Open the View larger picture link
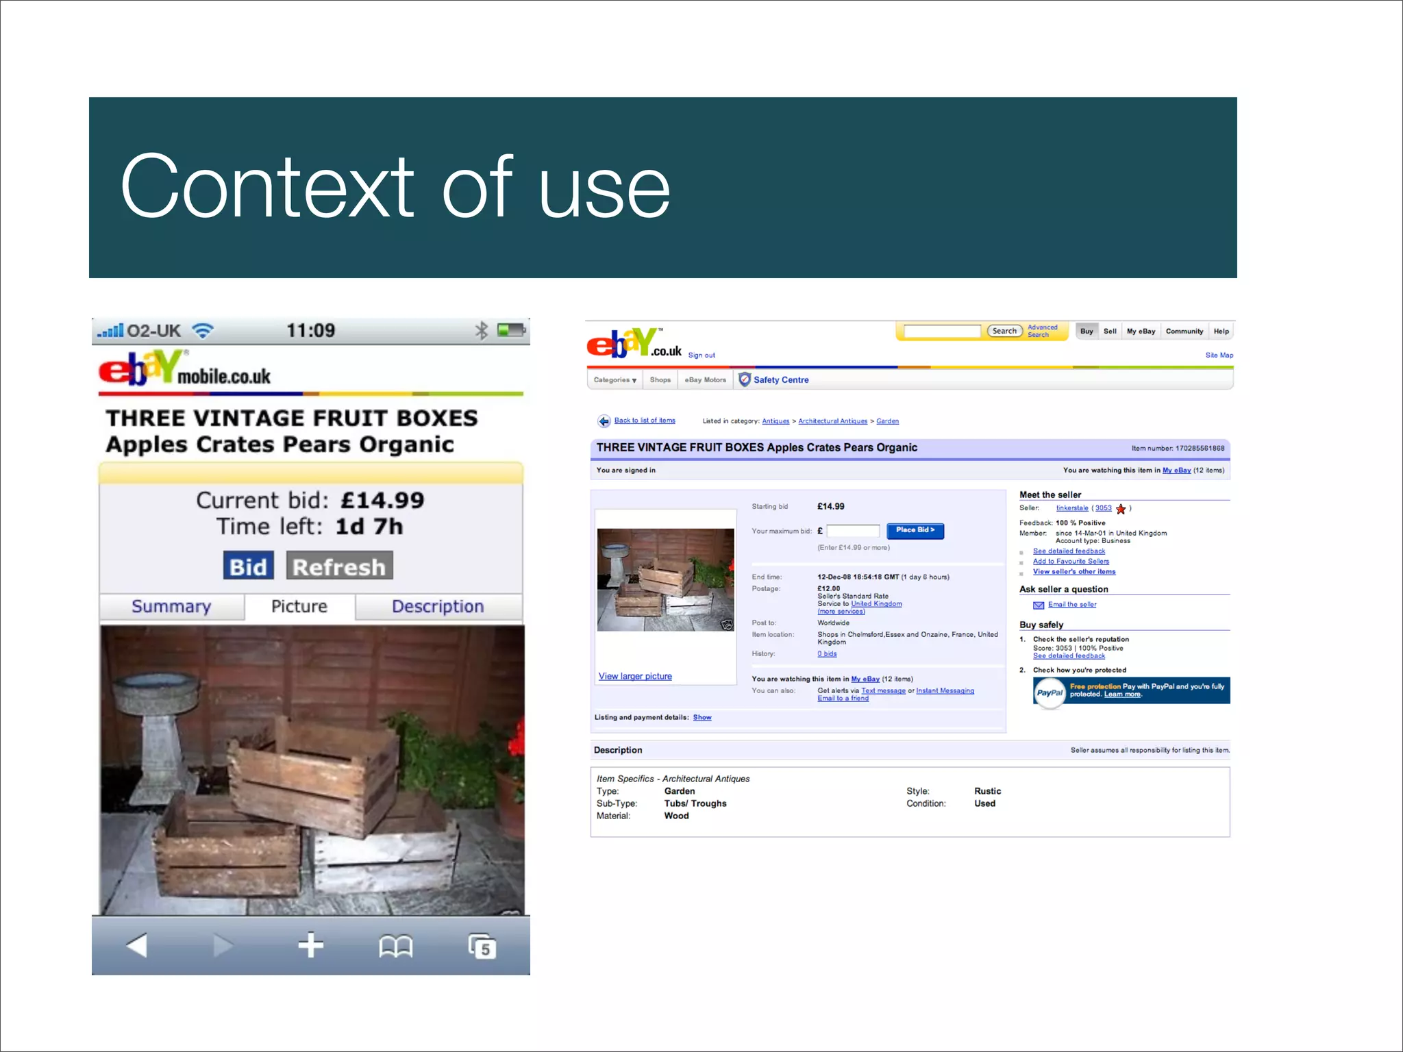This screenshot has width=1403, height=1052. coord(634,677)
